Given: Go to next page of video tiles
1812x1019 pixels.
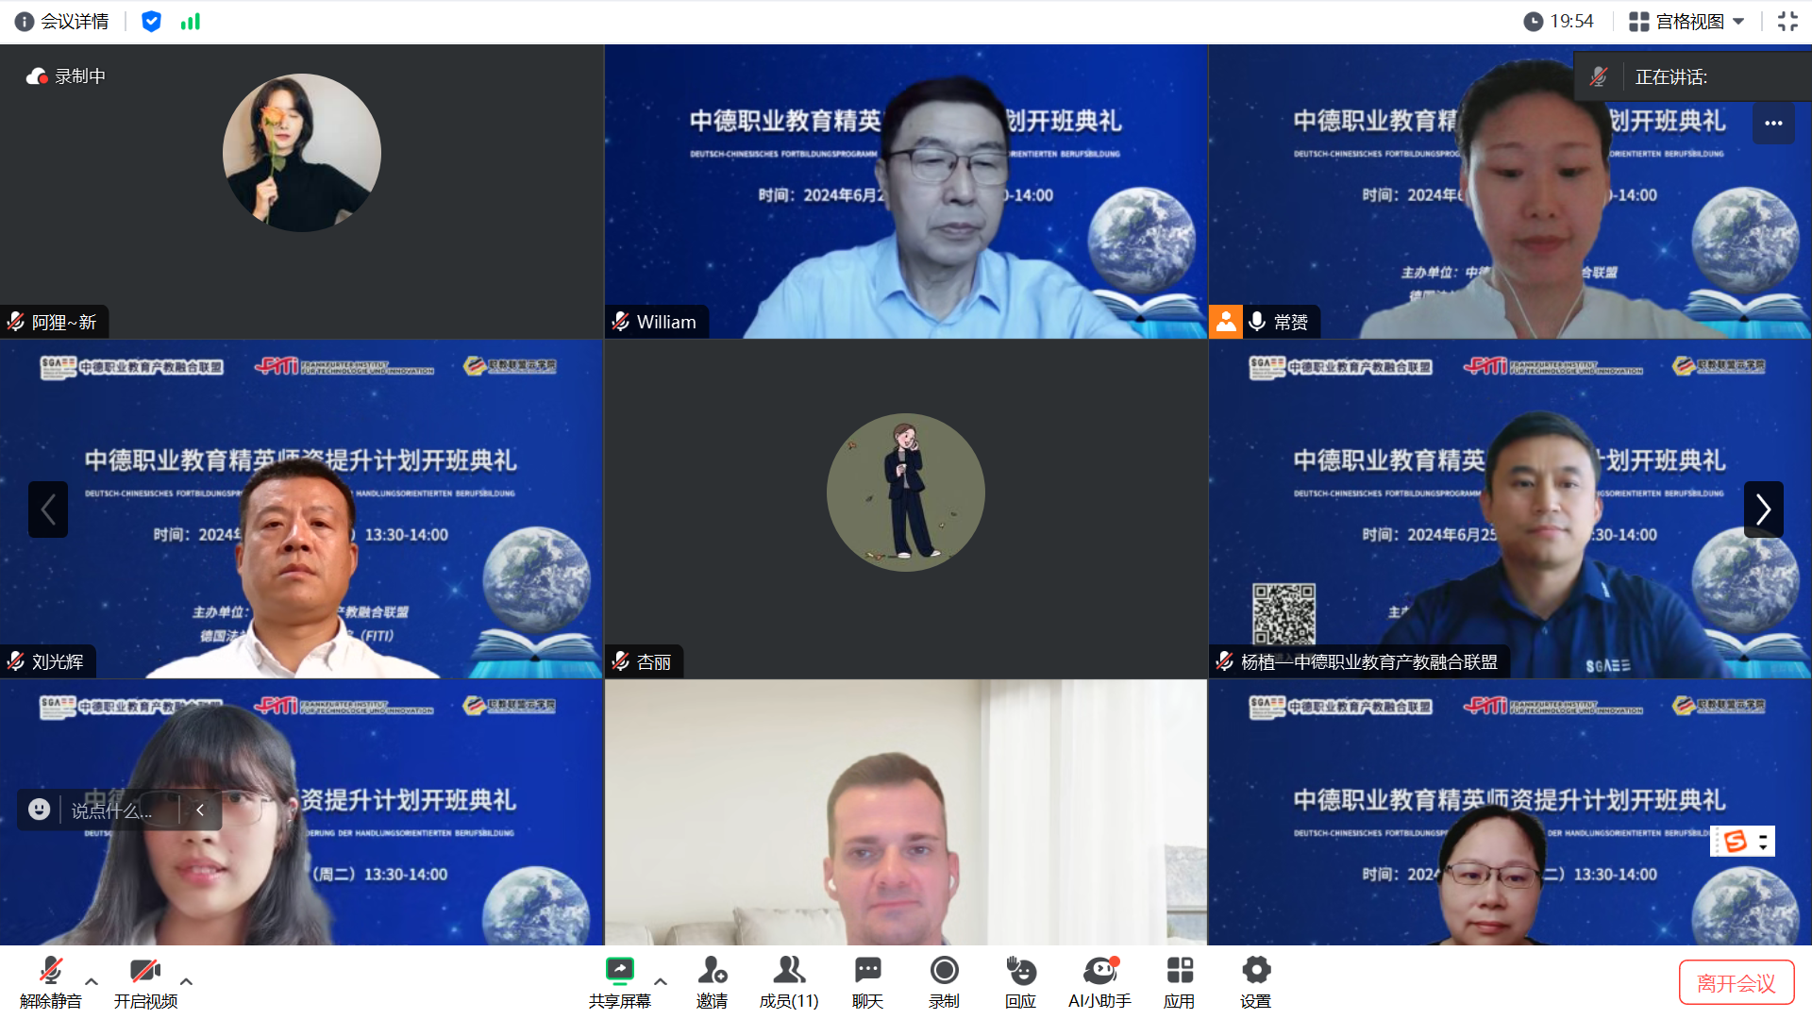Looking at the screenshot, I should [x=1763, y=509].
